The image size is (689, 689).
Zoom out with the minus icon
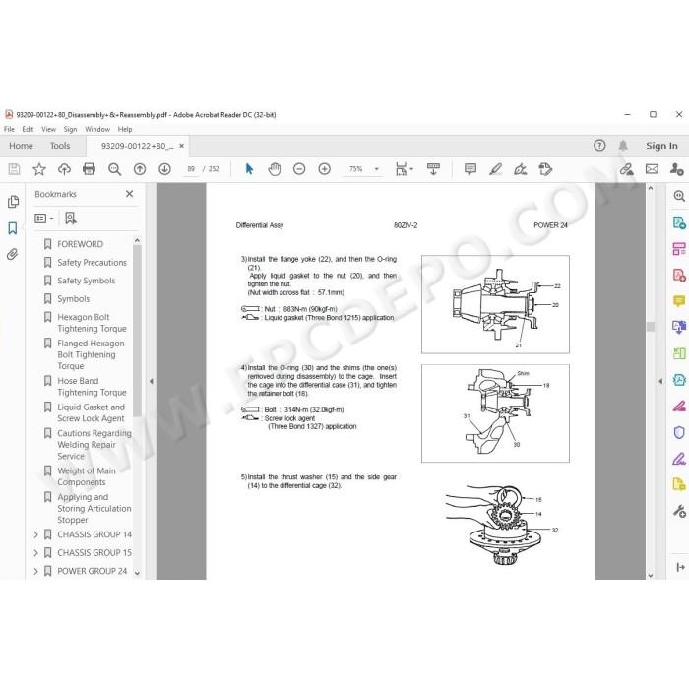click(x=299, y=169)
